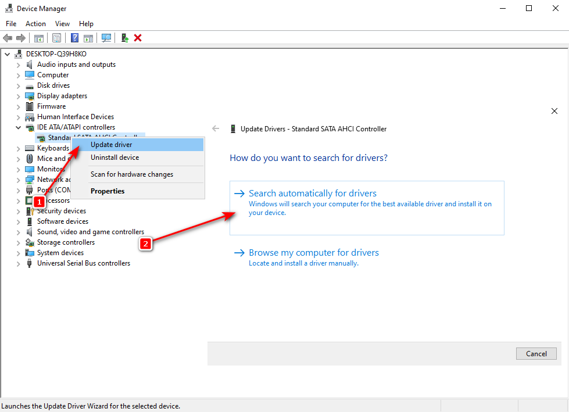Click the Disk drives icon
Viewport: 569px width, 412px height.
[x=30, y=86]
